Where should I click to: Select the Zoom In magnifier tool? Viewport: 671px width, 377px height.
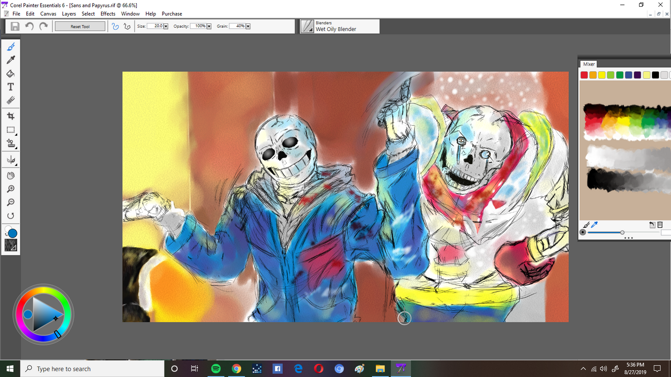tap(10, 189)
